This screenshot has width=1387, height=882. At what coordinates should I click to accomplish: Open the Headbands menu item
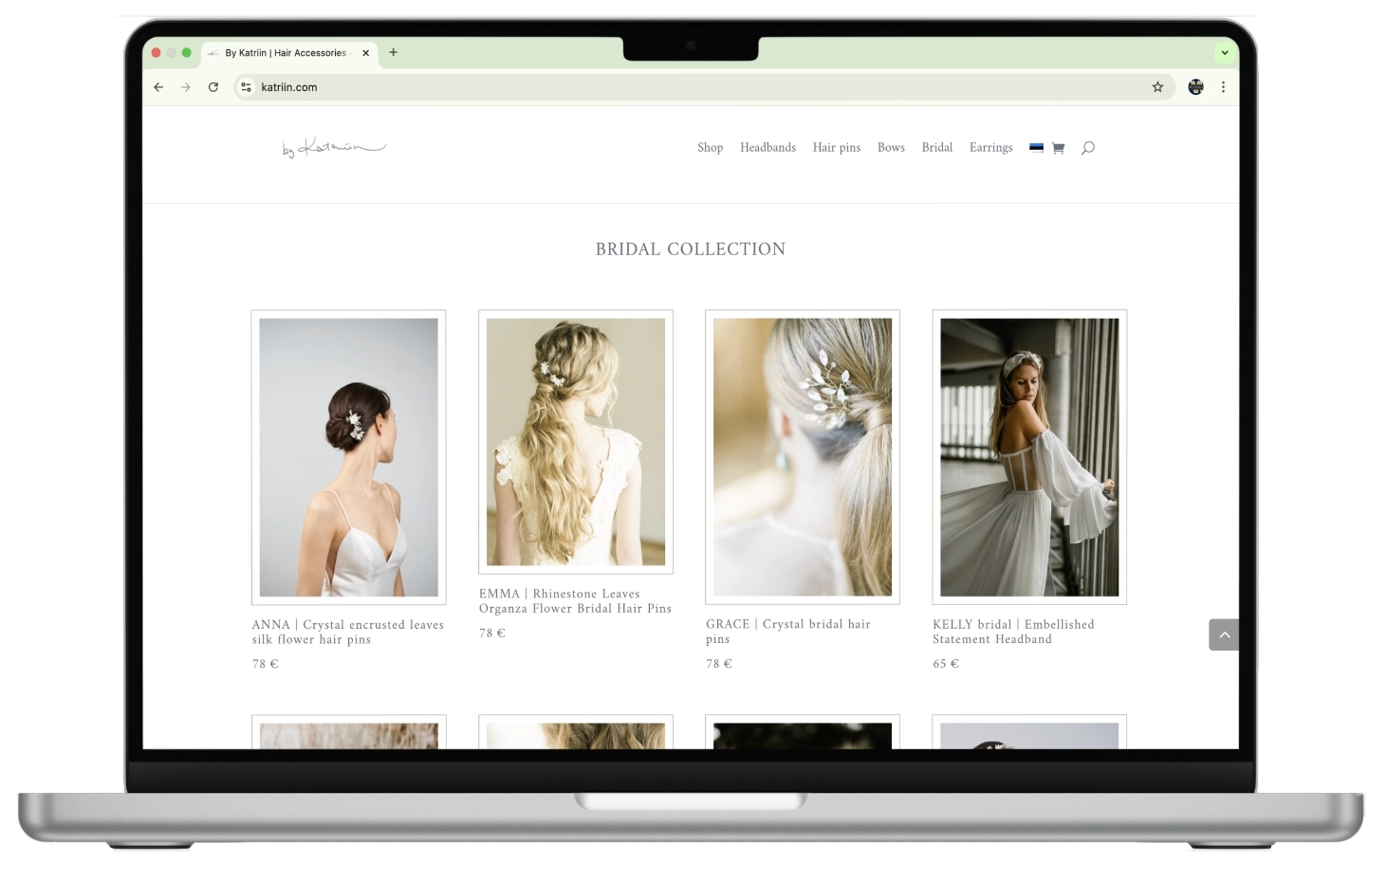pos(767,148)
